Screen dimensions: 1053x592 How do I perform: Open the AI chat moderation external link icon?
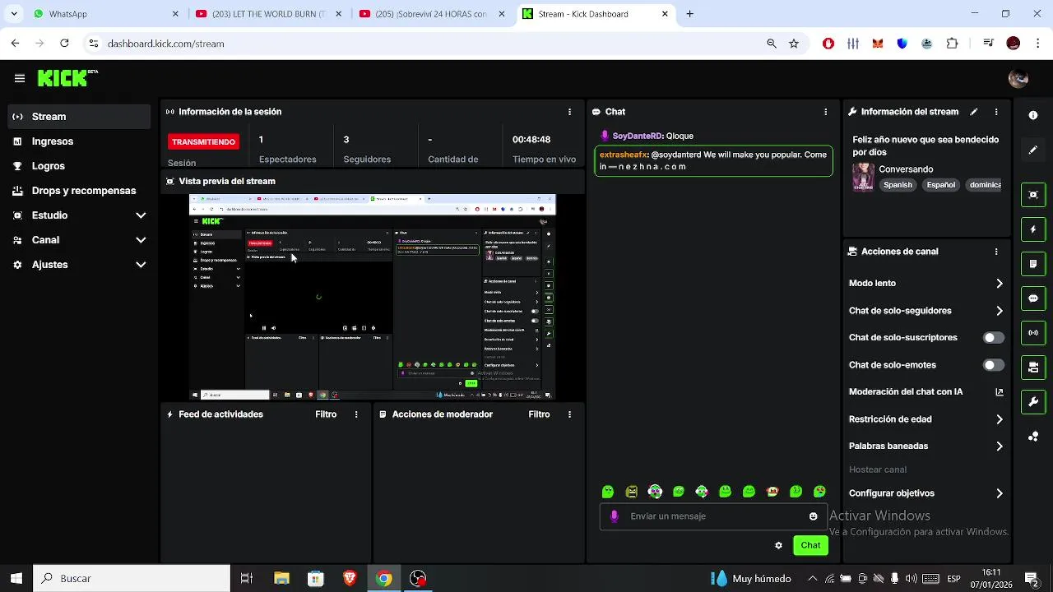coord(1000,392)
